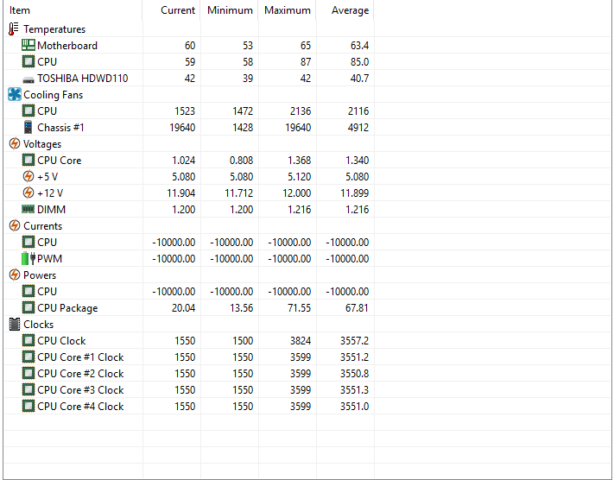Image resolution: width=614 pixels, height=480 pixels.
Task: Click CPU temperature maximum value 87
Action: click(x=306, y=62)
